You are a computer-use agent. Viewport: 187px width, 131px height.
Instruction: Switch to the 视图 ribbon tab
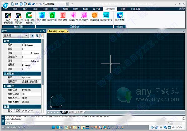[65, 9]
